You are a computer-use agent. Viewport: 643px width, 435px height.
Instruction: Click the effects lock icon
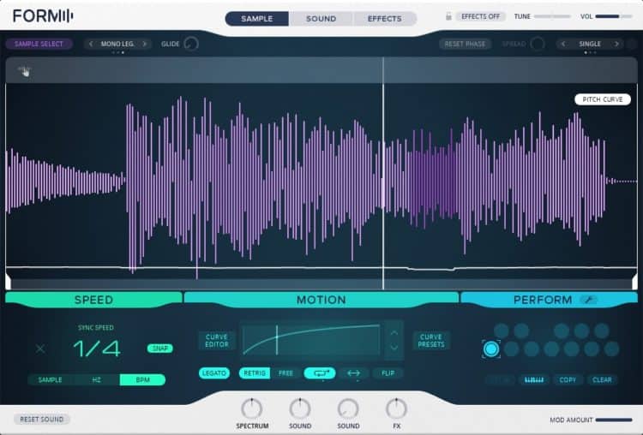point(448,16)
